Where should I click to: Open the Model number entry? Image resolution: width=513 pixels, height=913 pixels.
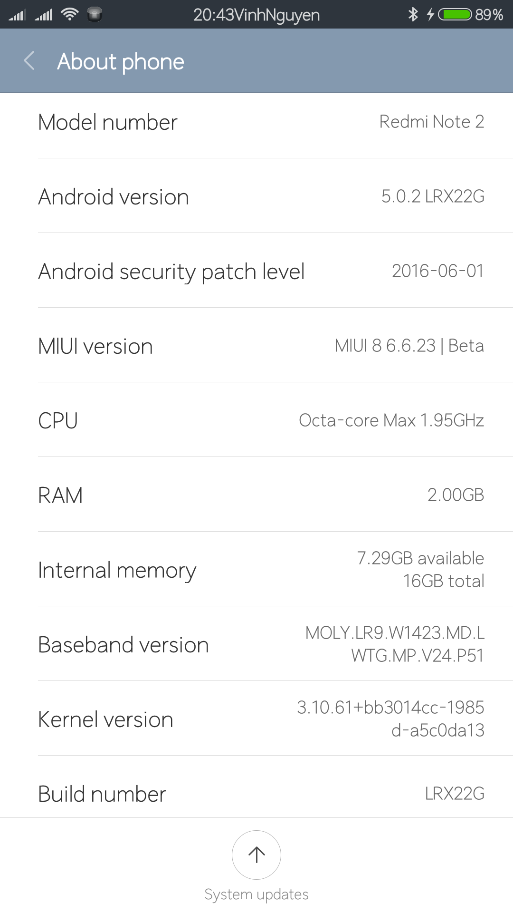click(256, 122)
